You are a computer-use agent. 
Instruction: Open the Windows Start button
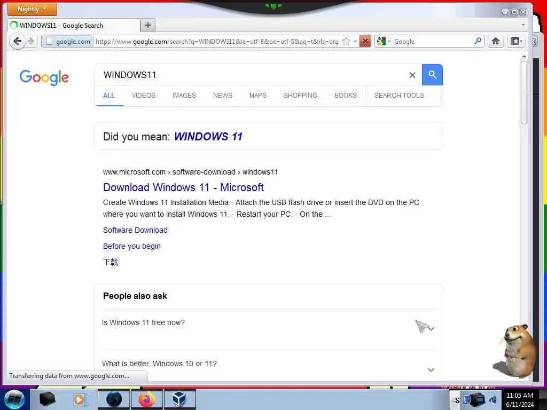pos(14,399)
